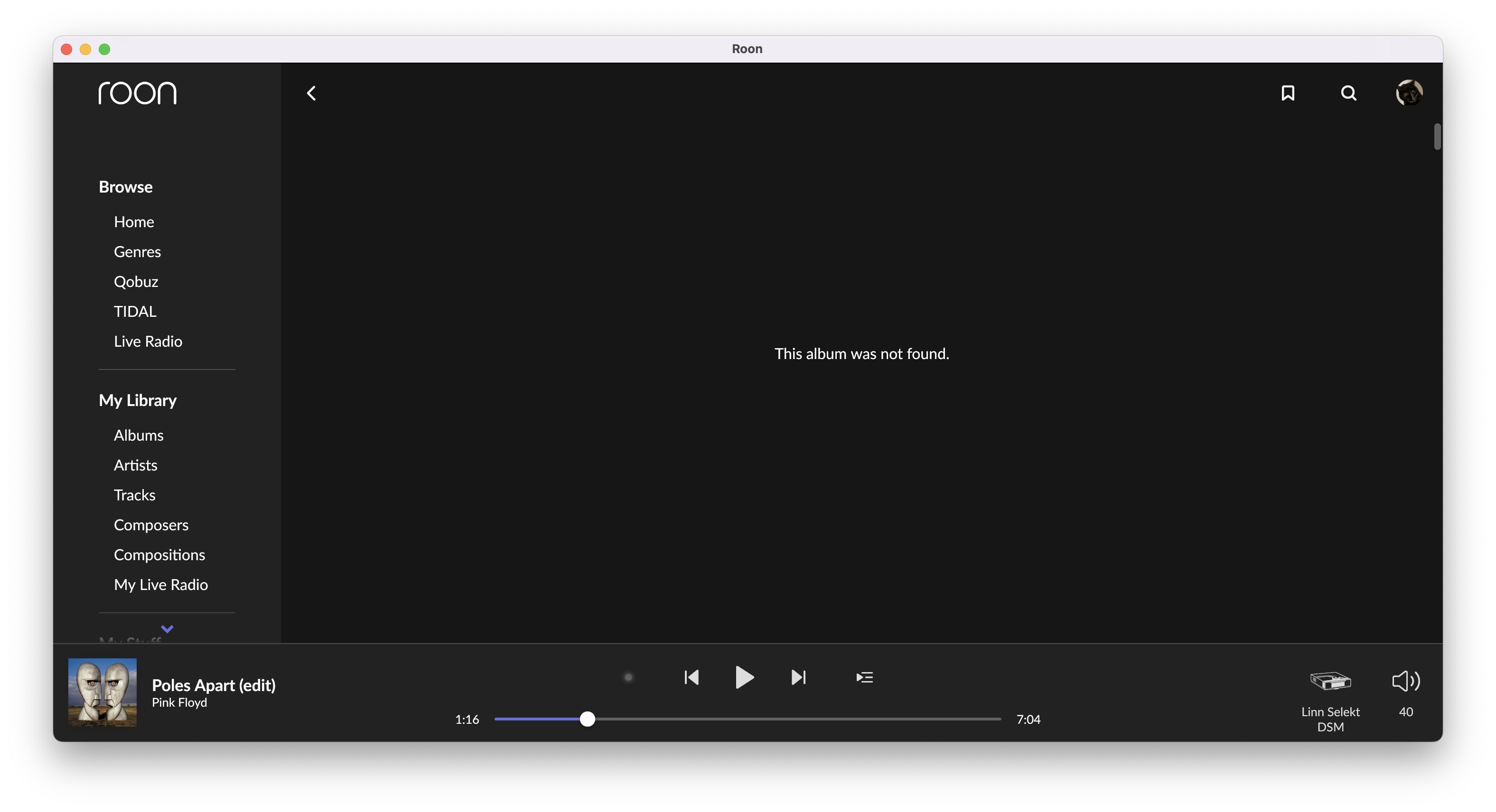Toggle the Roon Radio dot indicator
This screenshot has height=812, width=1496.
pyautogui.click(x=628, y=677)
